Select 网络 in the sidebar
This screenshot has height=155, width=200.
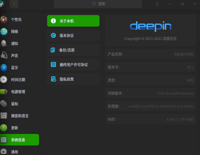tap(15, 32)
